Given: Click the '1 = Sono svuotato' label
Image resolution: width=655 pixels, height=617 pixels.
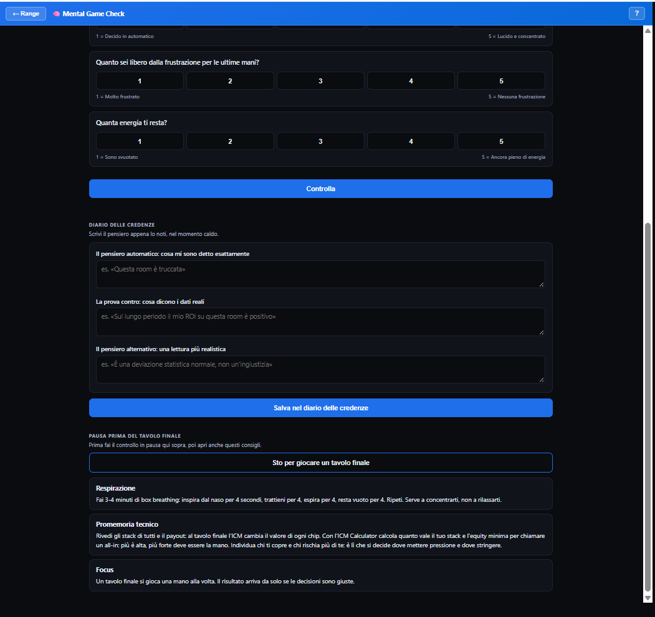Looking at the screenshot, I should (x=117, y=157).
